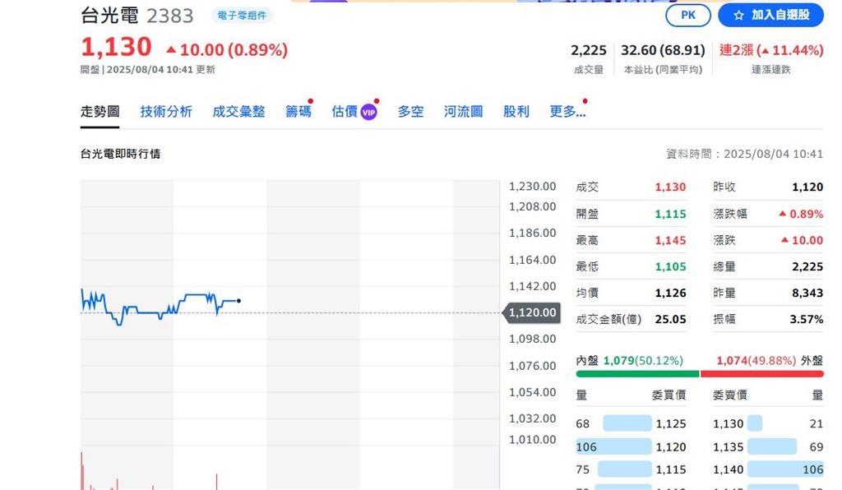Select the 成交彙整 tab
The image size is (842, 490).
point(238,112)
